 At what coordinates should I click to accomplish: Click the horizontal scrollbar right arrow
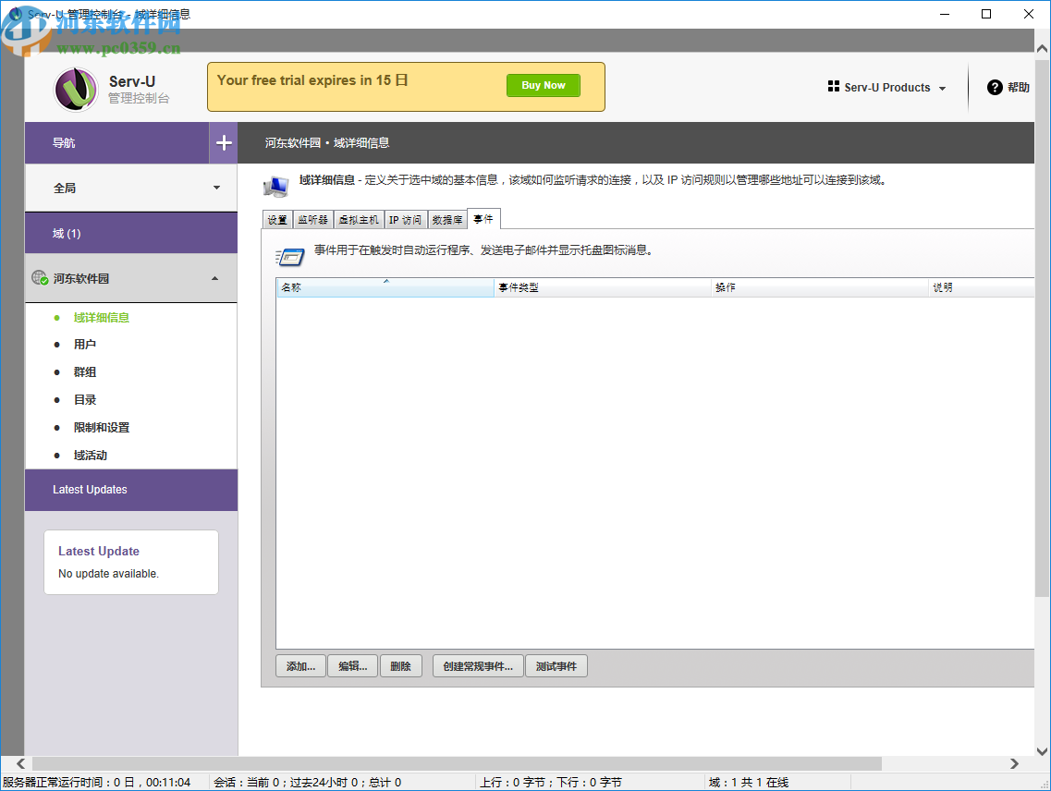(1014, 763)
